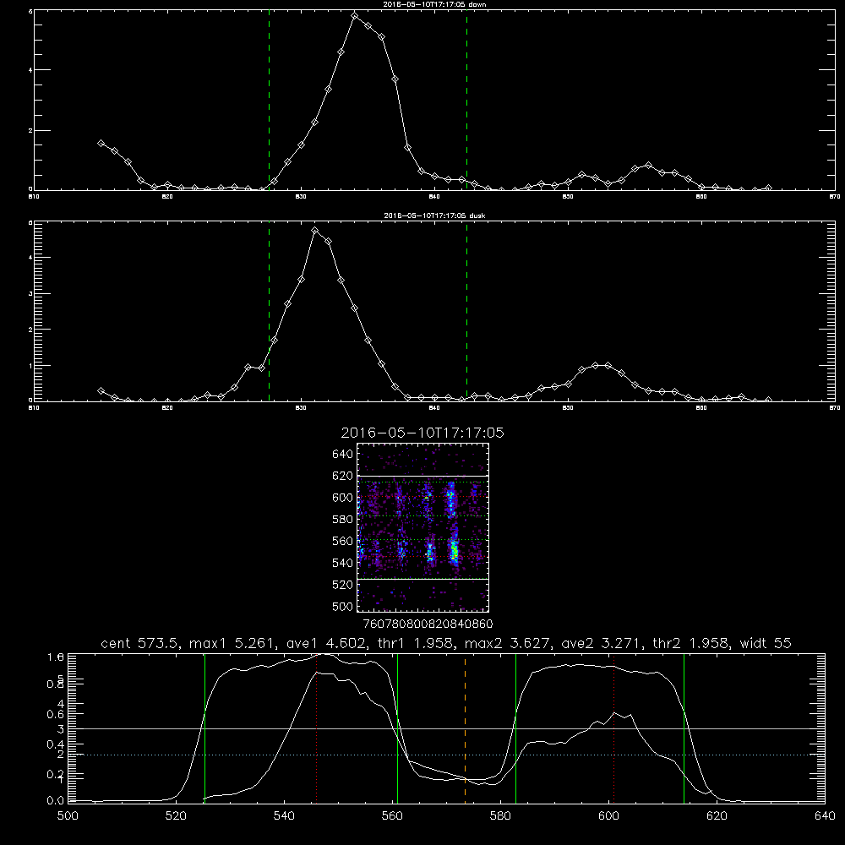The width and height of the screenshot is (845, 845).
Task: Click the first data marker in dusk plot
Action: tap(101, 390)
